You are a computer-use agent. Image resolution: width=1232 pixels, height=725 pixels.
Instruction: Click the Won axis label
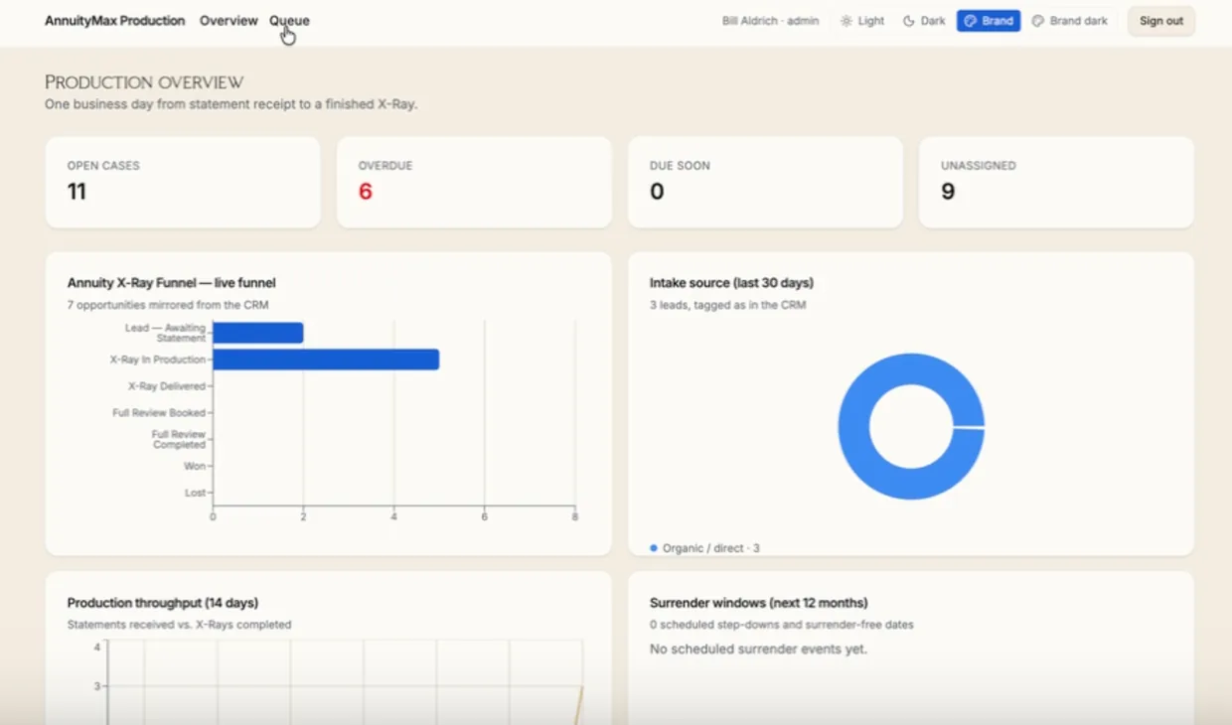[x=195, y=466]
